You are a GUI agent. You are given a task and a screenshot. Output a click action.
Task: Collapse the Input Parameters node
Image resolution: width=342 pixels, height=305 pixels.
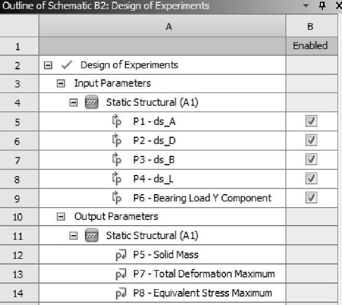[x=61, y=83]
